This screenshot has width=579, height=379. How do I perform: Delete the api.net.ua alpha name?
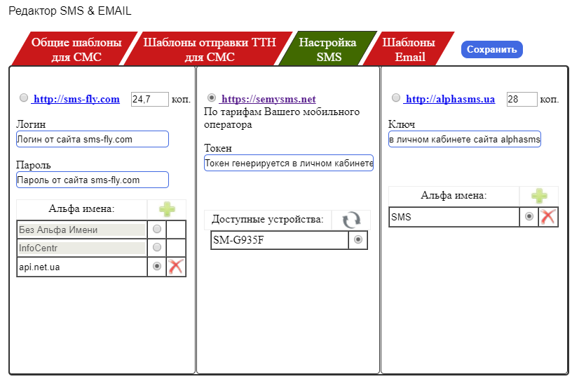point(176,267)
